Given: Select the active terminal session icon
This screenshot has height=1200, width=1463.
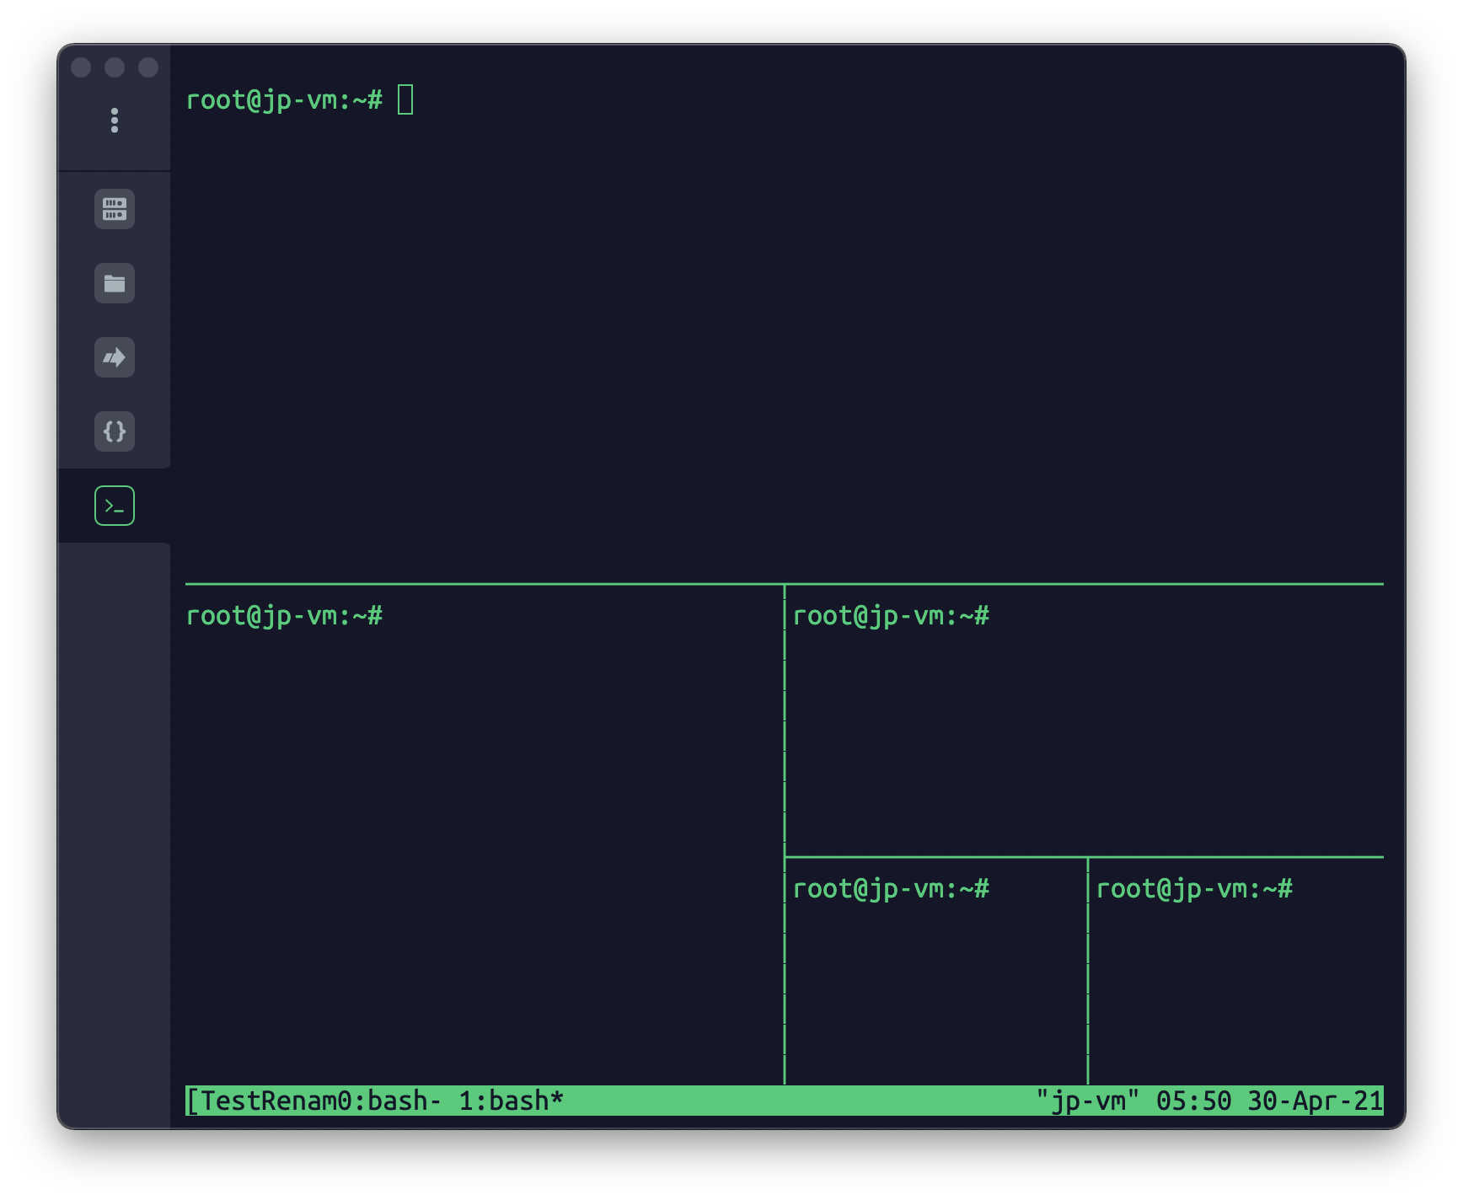Looking at the screenshot, I should 115,506.
